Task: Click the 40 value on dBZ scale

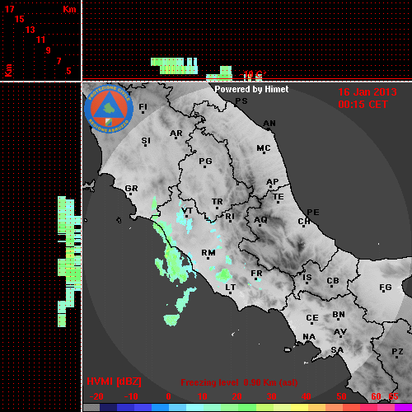Action: click(x=307, y=396)
